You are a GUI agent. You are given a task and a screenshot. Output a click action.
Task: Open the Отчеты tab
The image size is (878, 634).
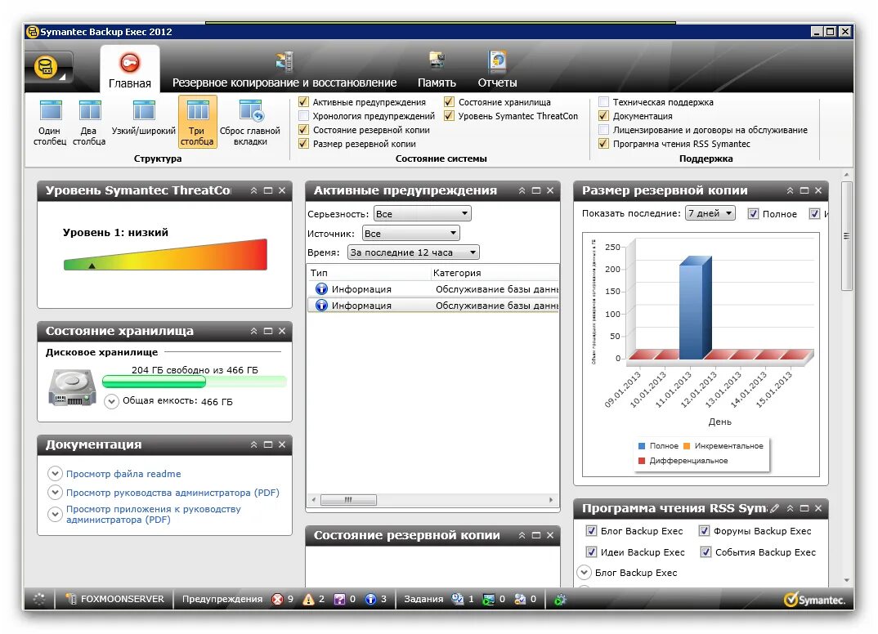coord(497,70)
